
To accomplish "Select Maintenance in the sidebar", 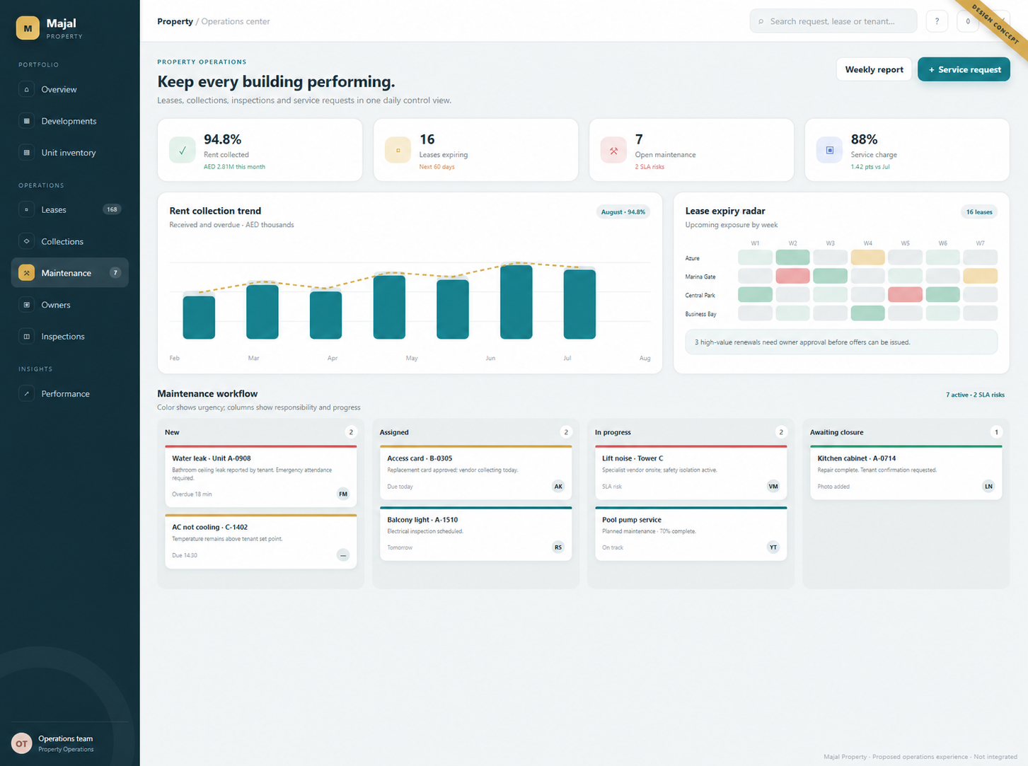I will coord(70,273).
